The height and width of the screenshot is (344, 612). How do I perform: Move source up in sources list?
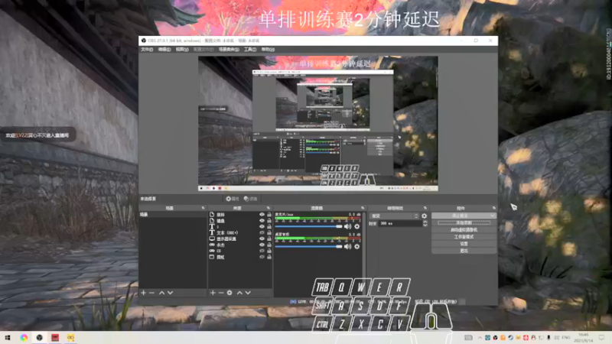tap(239, 293)
